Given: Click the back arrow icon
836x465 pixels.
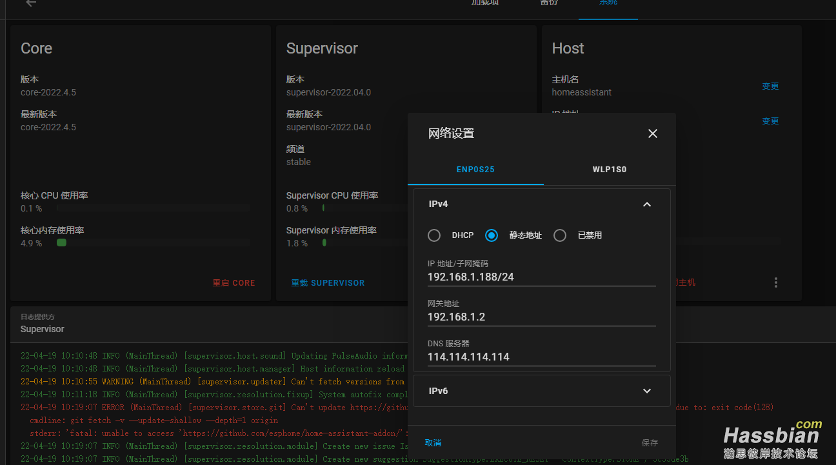Looking at the screenshot, I should (31, 3).
